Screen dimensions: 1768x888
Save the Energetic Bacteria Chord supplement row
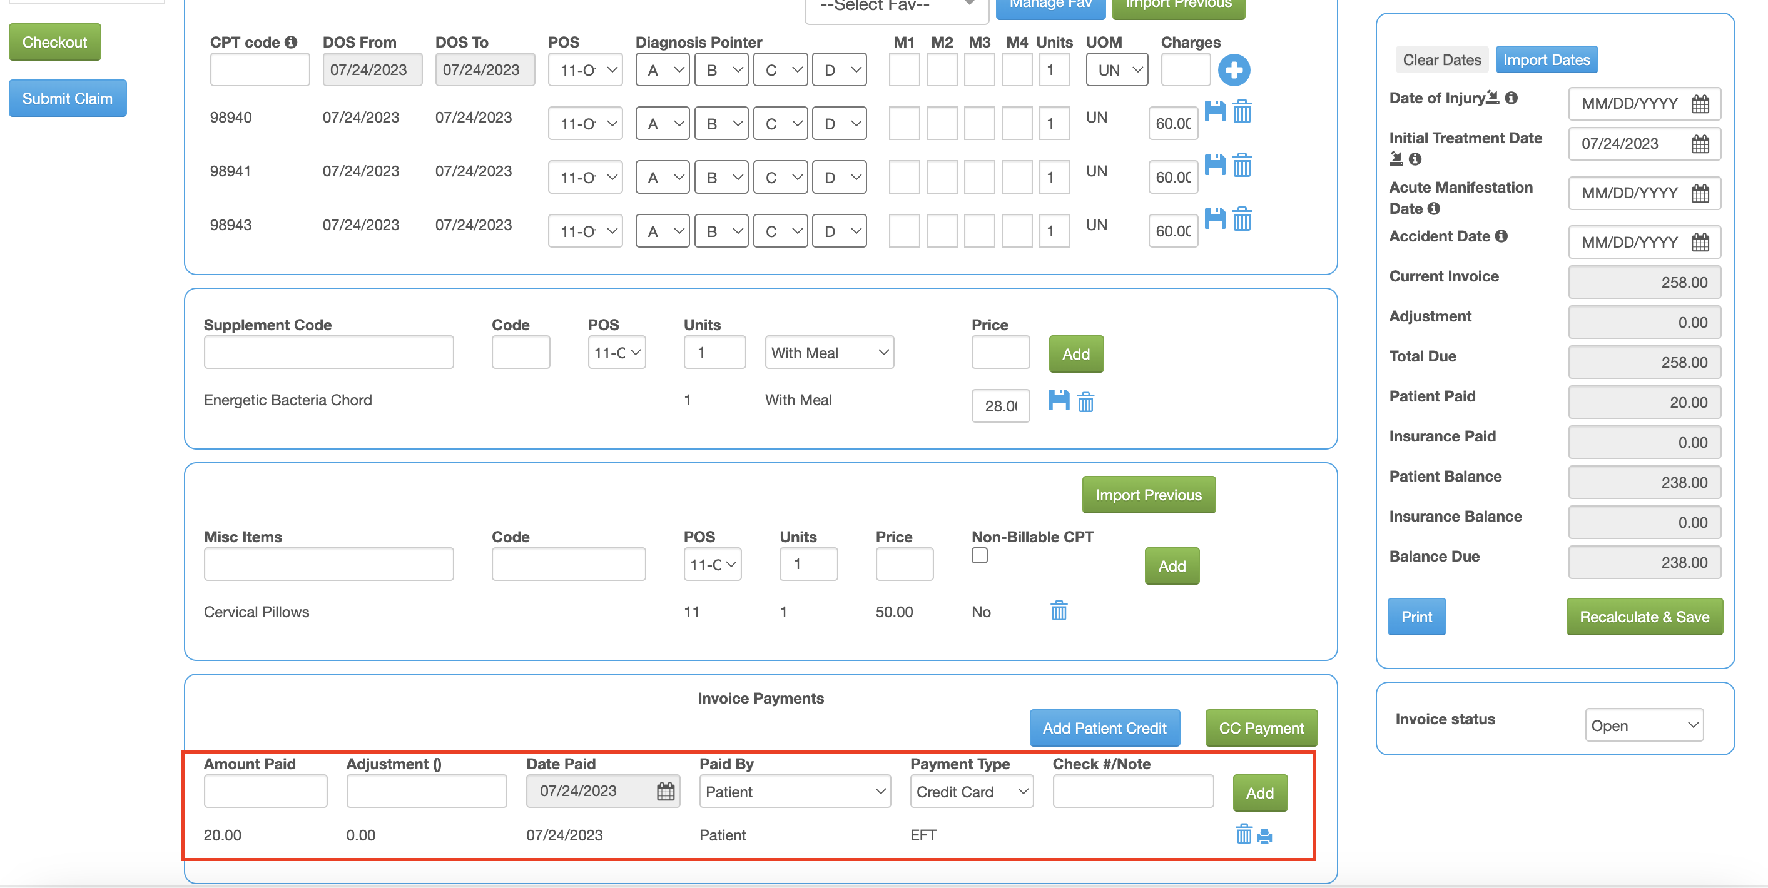click(x=1059, y=401)
